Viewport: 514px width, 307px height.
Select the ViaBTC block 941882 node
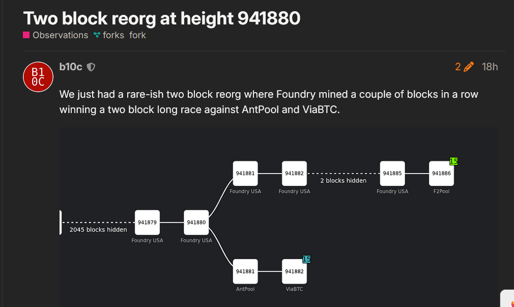294,271
